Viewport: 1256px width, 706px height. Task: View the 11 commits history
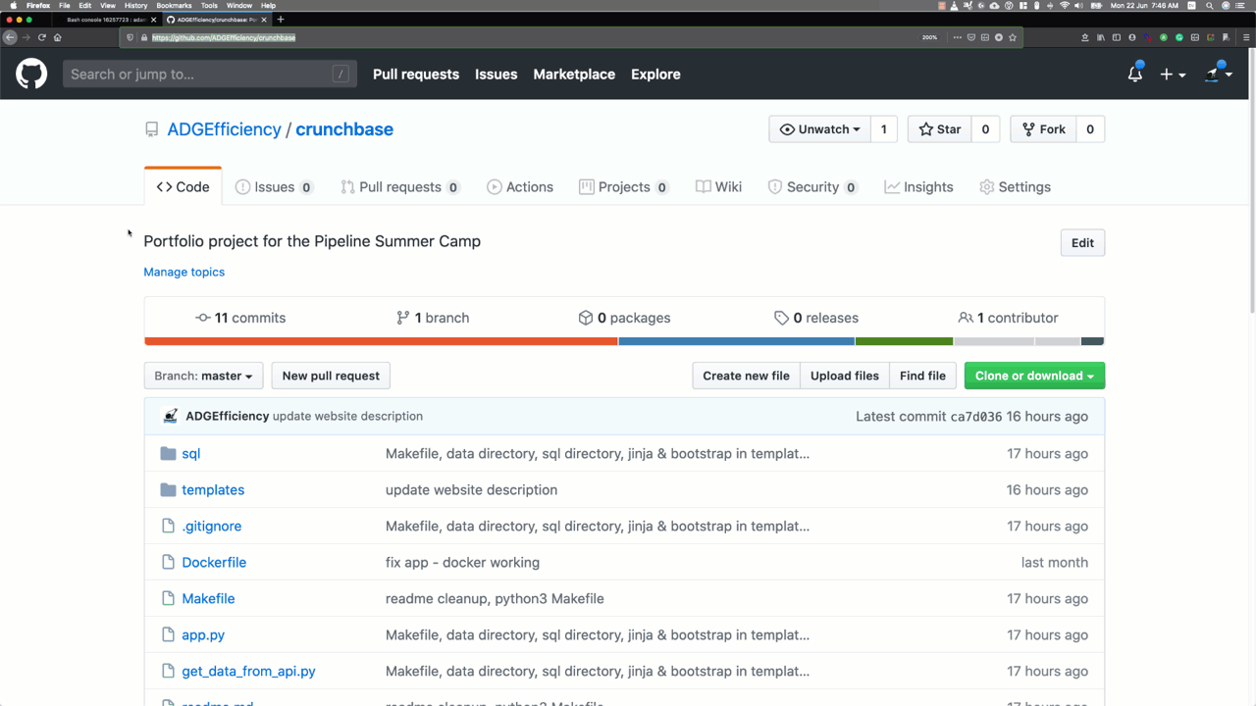click(240, 318)
